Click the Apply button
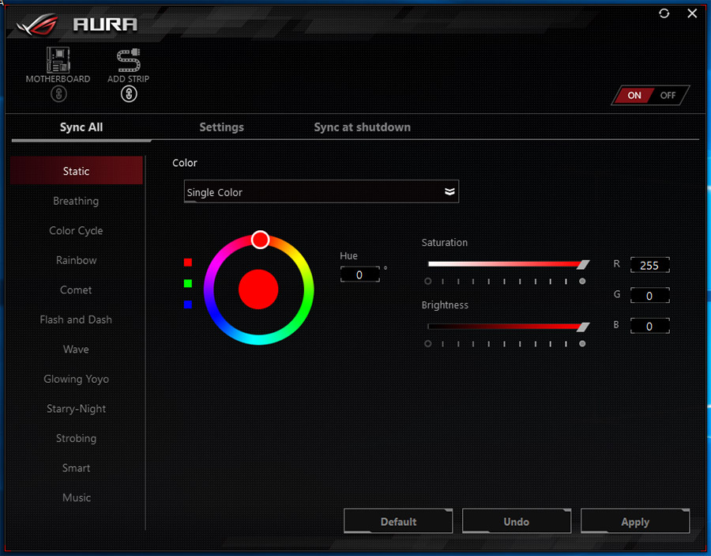 coord(635,521)
